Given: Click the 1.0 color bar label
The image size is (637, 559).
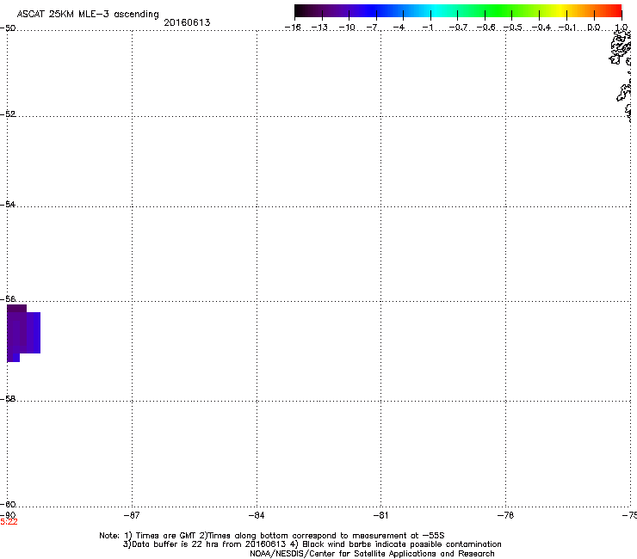Looking at the screenshot, I should click(x=622, y=28).
